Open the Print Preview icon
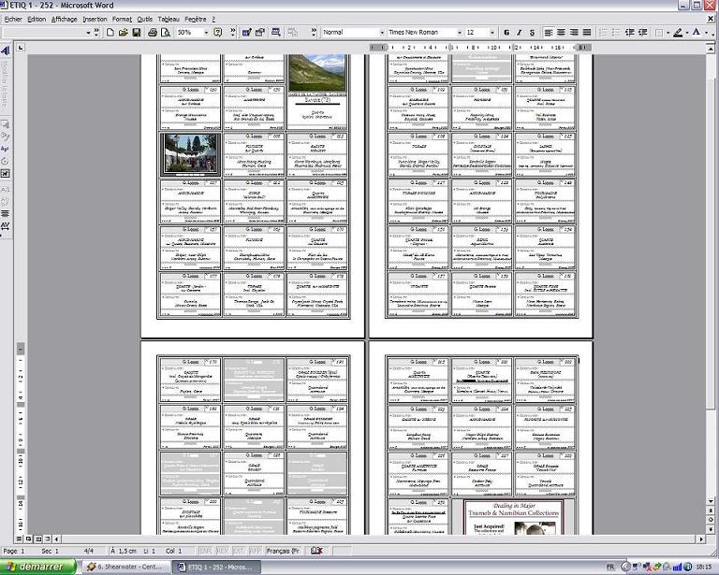Image resolution: width=719 pixels, height=575 pixels. click(163, 33)
